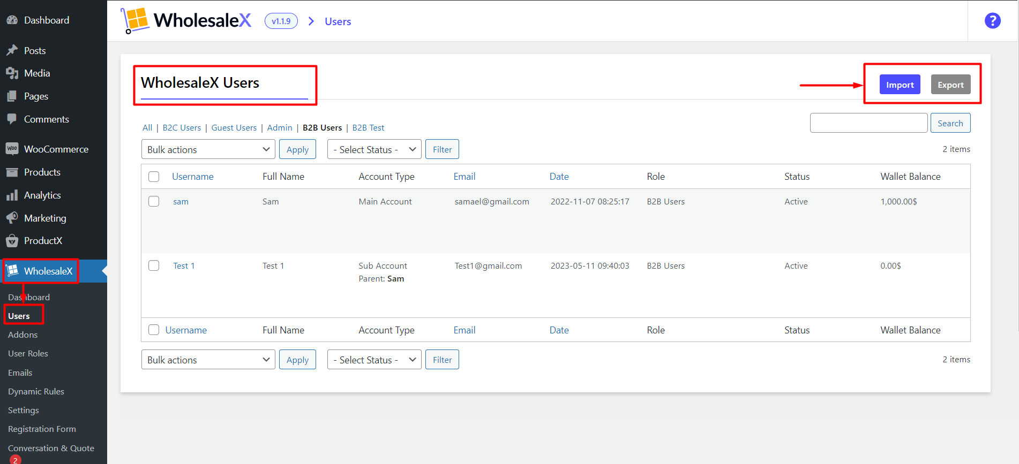The image size is (1019, 464).
Task: Open Registration Form submenu item
Action: (42, 429)
